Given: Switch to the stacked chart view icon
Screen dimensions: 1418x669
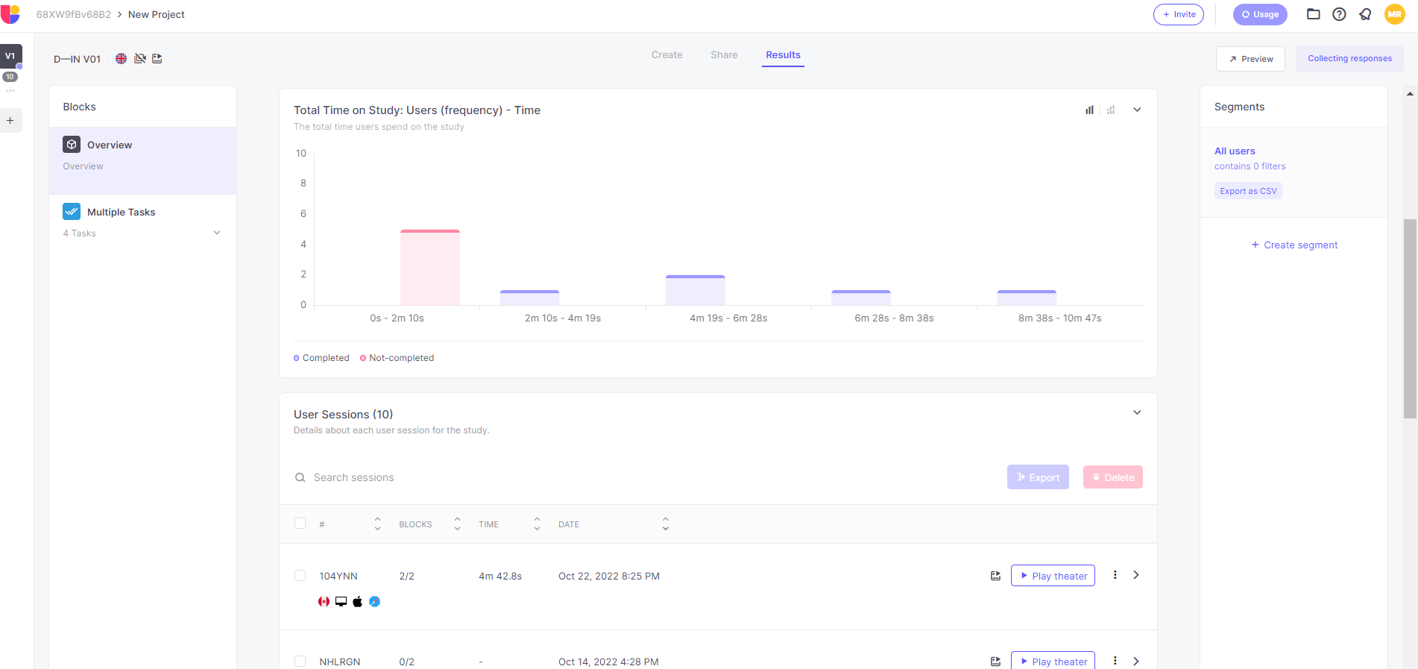Looking at the screenshot, I should 1111,110.
